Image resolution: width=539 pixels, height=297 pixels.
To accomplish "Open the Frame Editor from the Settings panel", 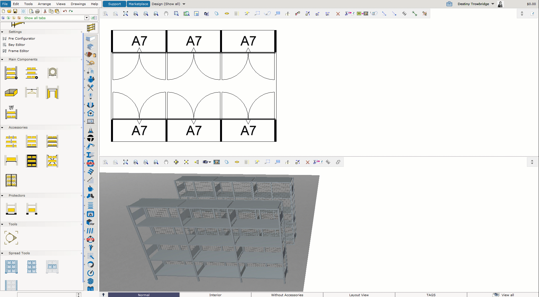I will tap(18, 51).
